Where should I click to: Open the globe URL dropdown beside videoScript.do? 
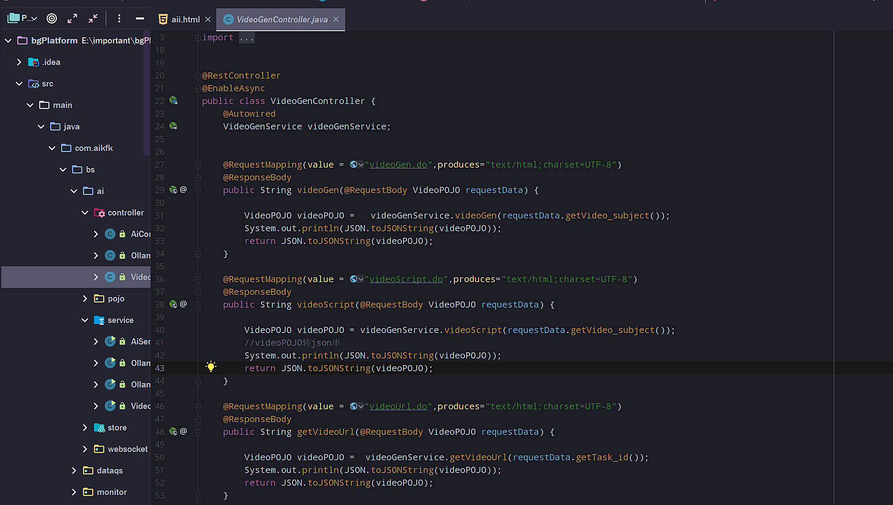[357, 279]
